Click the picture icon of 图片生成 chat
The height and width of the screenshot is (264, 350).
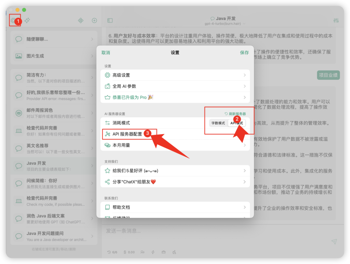point(19,56)
